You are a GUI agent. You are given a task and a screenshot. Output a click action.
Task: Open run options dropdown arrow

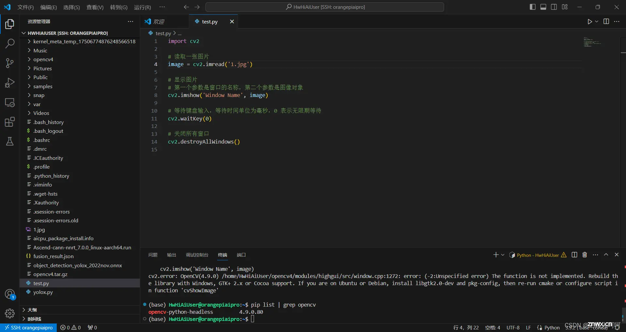597,21
